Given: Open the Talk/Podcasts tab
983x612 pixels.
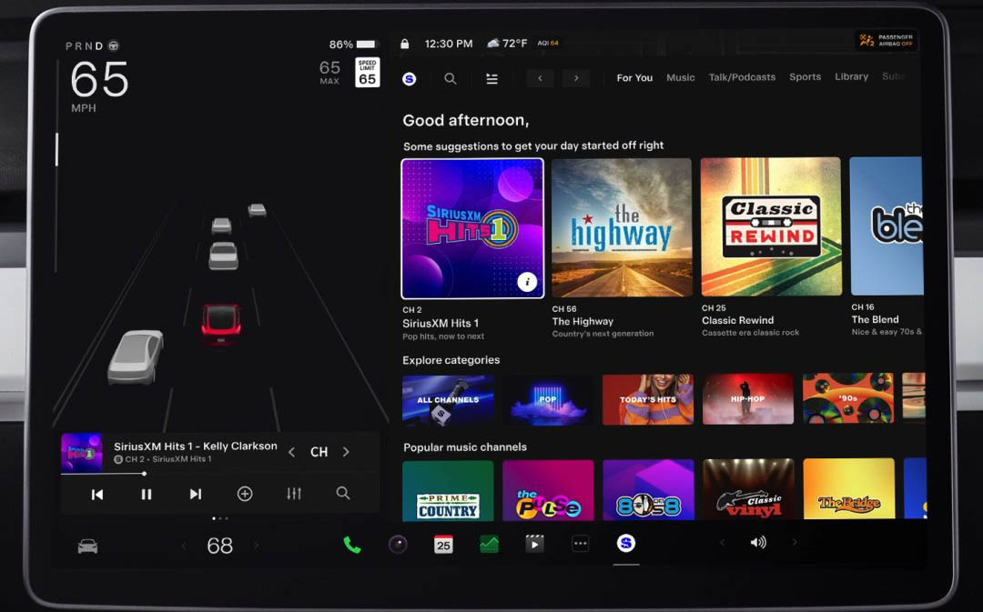Looking at the screenshot, I should 742,78.
